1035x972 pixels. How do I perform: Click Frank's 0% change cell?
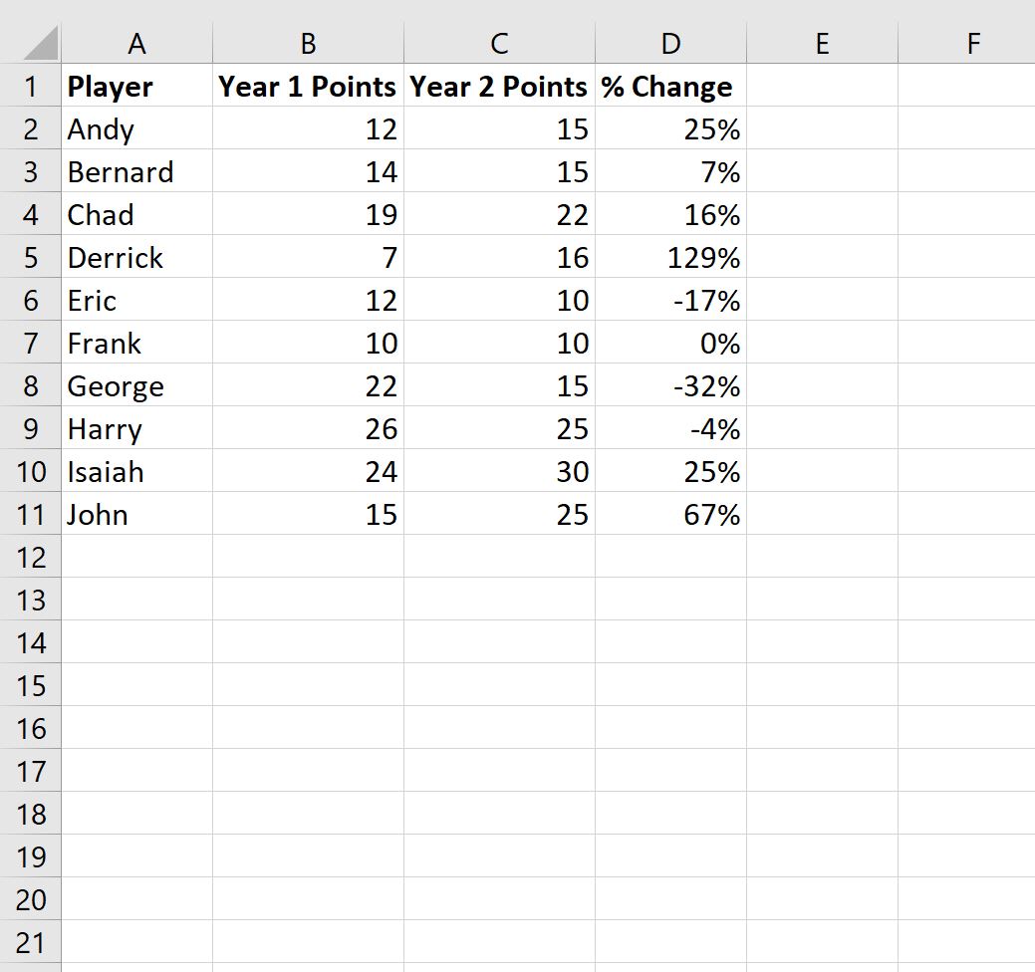point(670,343)
